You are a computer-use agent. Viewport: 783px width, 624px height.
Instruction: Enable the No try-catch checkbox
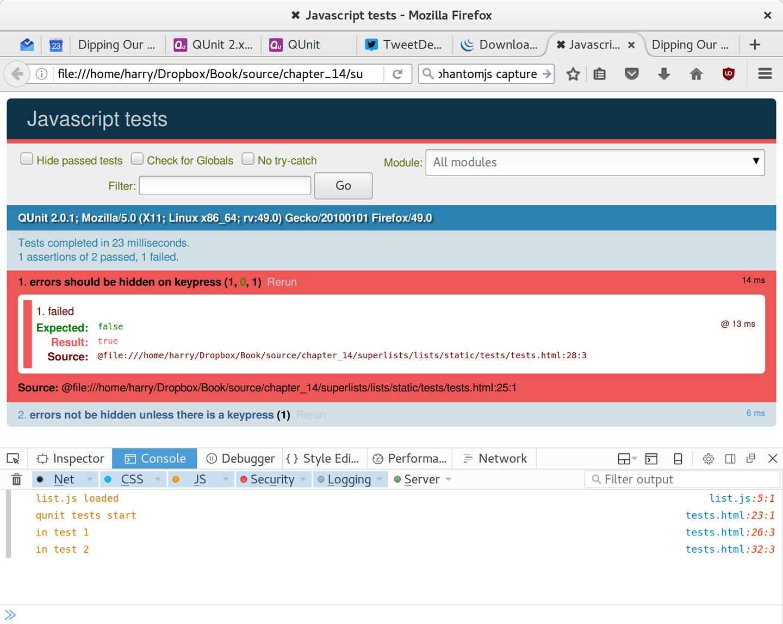pyautogui.click(x=248, y=158)
